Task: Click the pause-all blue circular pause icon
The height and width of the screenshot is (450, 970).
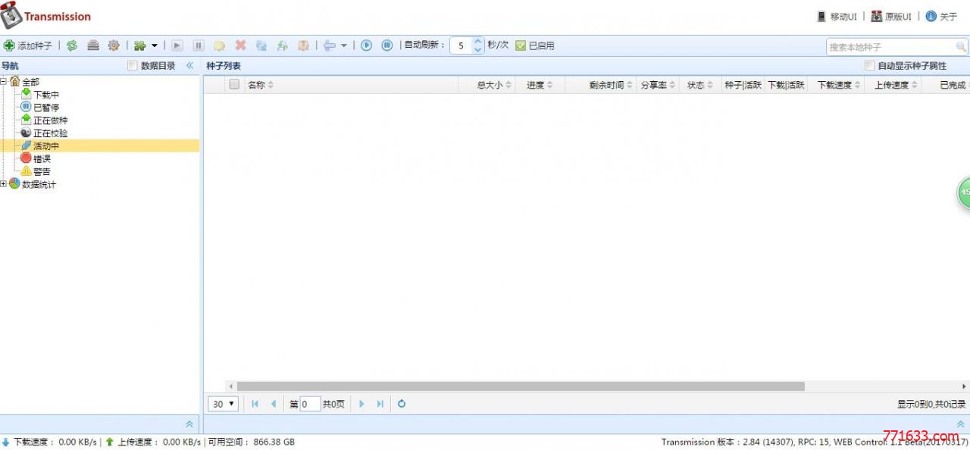Action: pos(386,45)
